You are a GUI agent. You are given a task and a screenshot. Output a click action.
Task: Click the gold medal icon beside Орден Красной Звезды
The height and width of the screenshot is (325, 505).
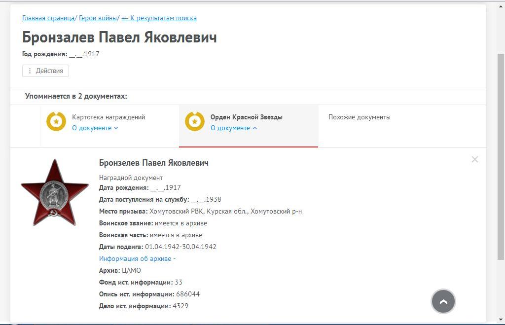pyautogui.click(x=195, y=121)
